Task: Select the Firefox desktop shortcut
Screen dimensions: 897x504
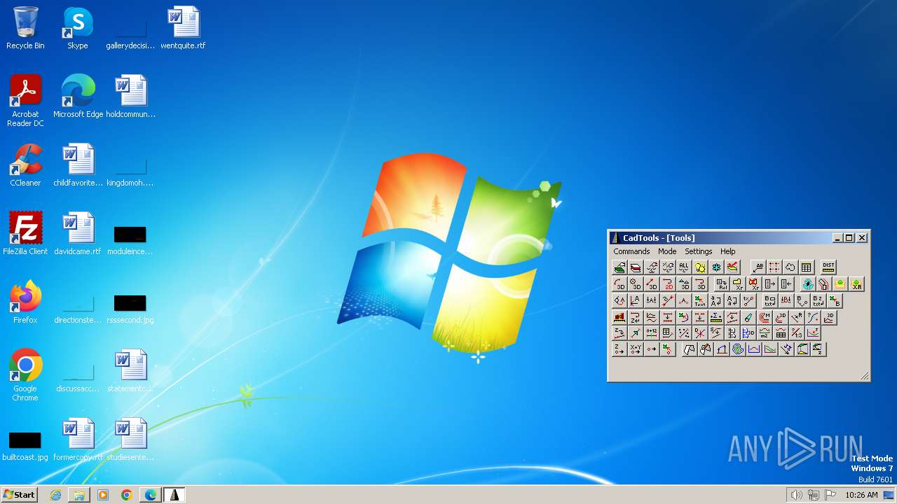Action: pyautogui.click(x=25, y=302)
